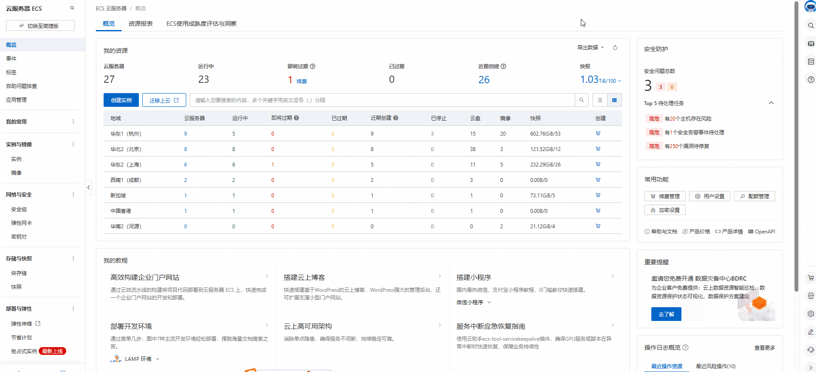Viewport: 816px width, 372px height.
Task: Click the resource search input field
Action: (x=382, y=100)
